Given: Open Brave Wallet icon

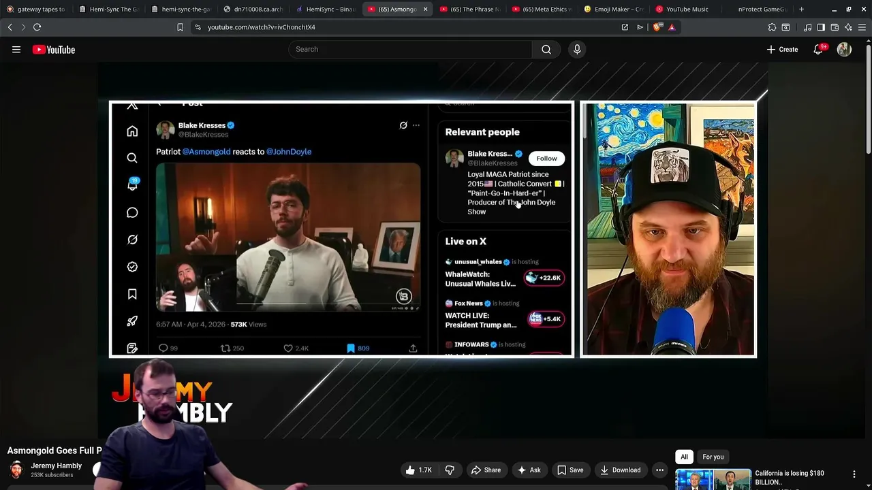Looking at the screenshot, I should (x=835, y=27).
